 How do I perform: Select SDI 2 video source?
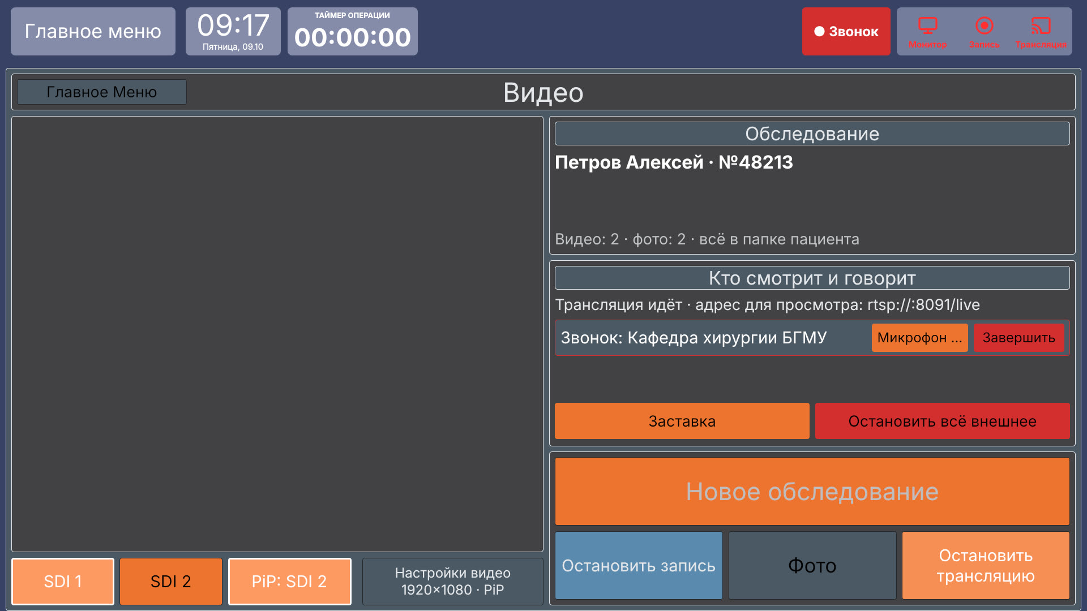(x=170, y=581)
